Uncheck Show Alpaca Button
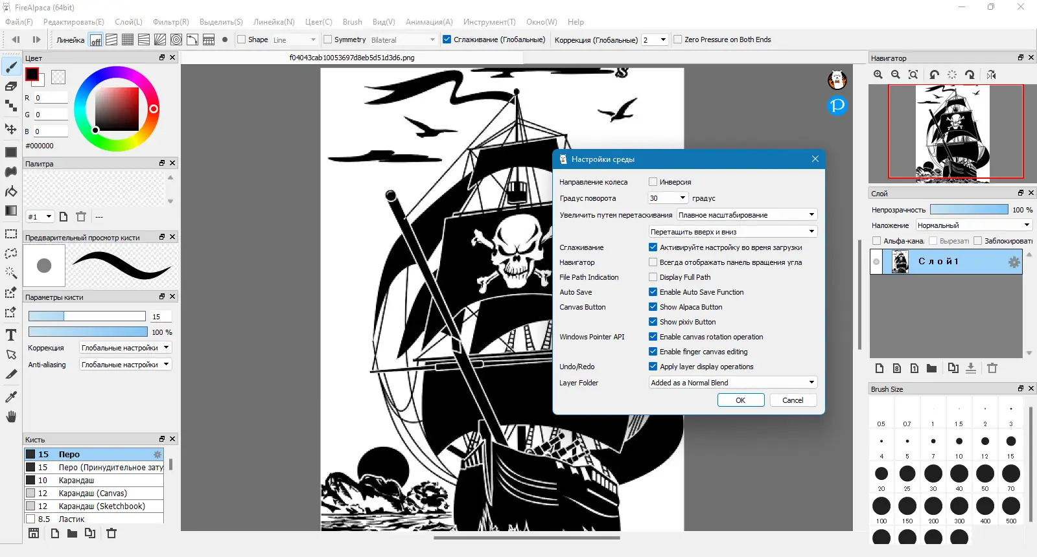 653,307
